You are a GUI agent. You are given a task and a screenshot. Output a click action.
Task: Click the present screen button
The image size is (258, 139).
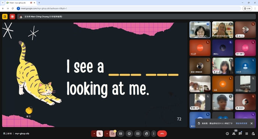tap(138, 133)
